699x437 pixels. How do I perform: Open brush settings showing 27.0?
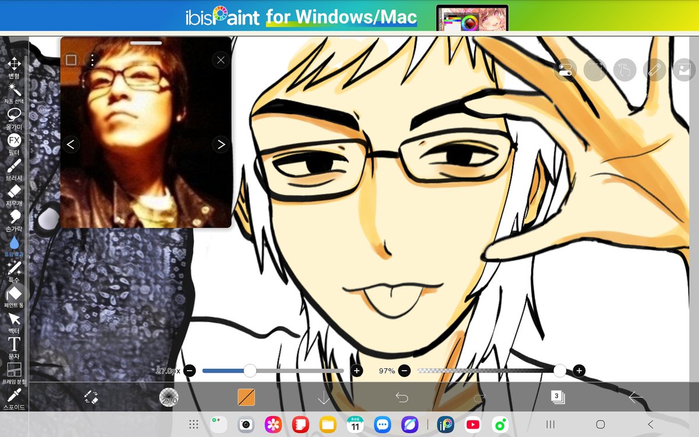(169, 397)
